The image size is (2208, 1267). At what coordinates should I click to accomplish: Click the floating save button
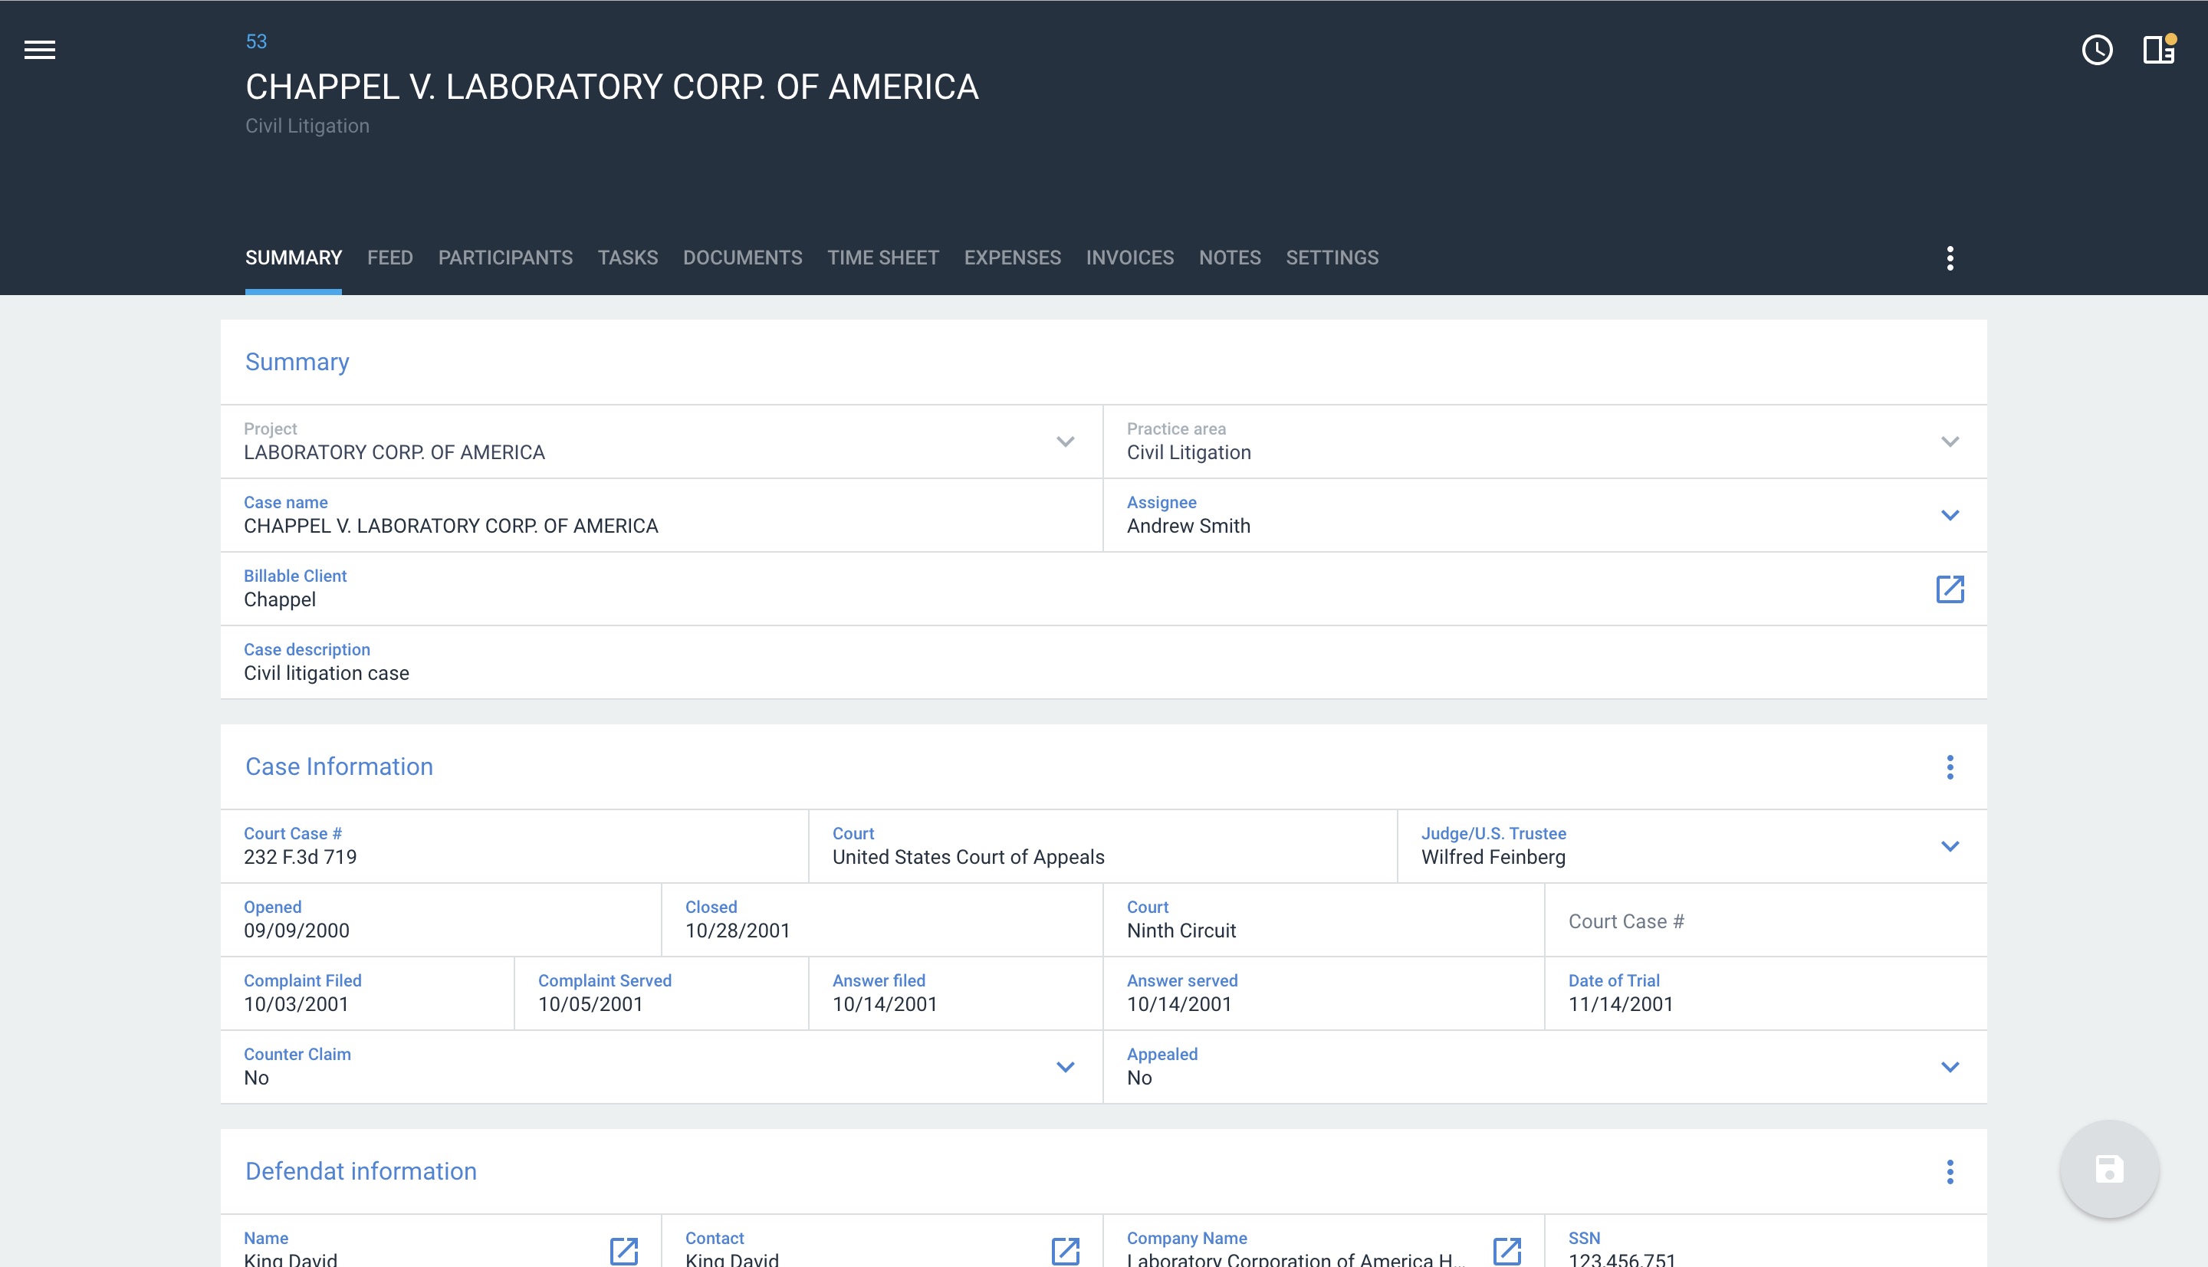coord(2109,1169)
